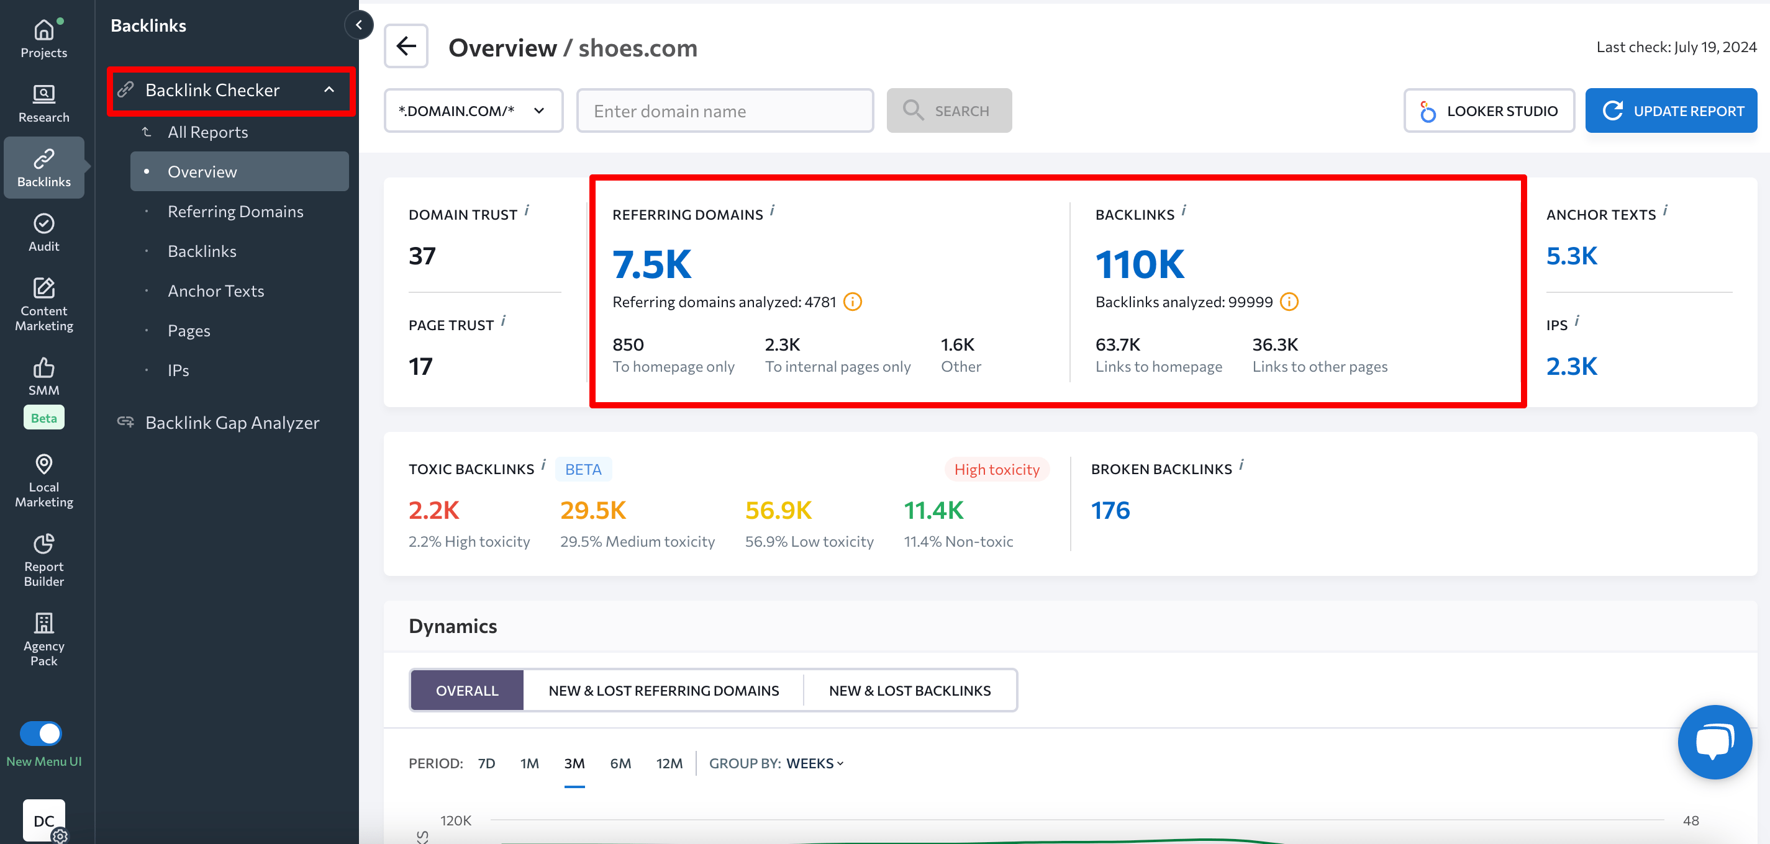Select the Overall dynamics tab
This screenshot has height=844, width=1770.
467,690
